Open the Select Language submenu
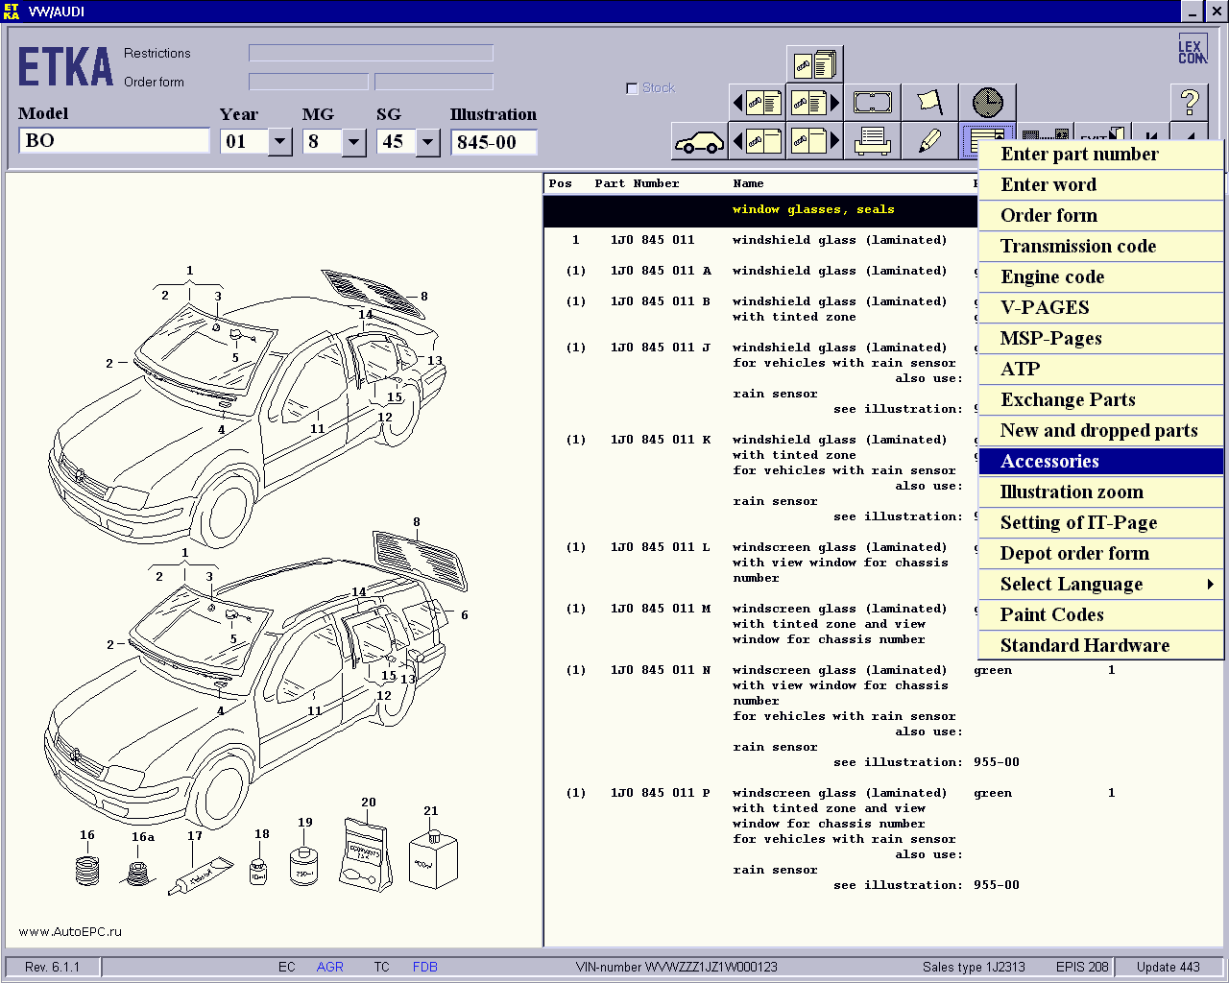 coord(1072,585)
